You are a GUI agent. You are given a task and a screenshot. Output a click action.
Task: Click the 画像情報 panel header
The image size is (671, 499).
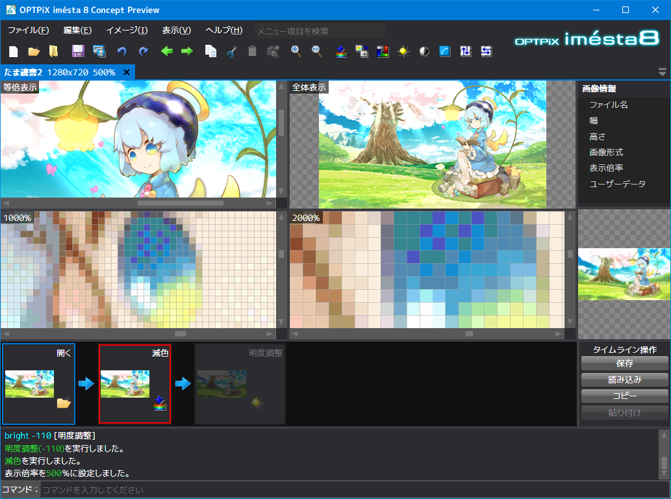click(x=599, y=88)
